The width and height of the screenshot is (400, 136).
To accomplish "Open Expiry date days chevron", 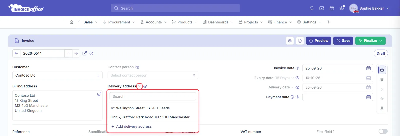I will (x=292, y=78).
